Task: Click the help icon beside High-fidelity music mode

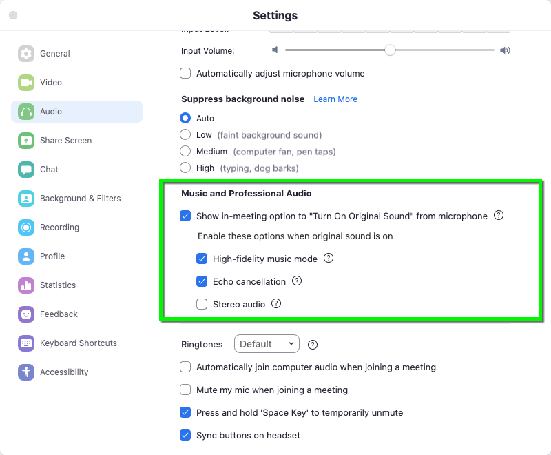Action: coord(329,258)
